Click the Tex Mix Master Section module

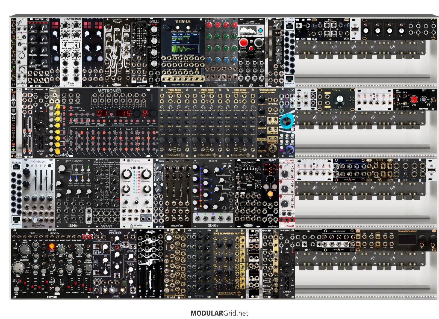pyautogui.click(x=268, y=123)
